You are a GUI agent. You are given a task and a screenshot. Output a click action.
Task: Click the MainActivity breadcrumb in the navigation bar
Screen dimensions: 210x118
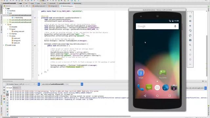pyautogui.click(x=76, y=3)
